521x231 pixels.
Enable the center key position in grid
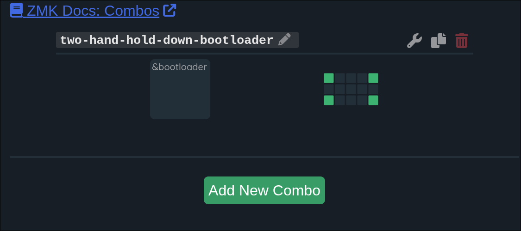point(351,89)
